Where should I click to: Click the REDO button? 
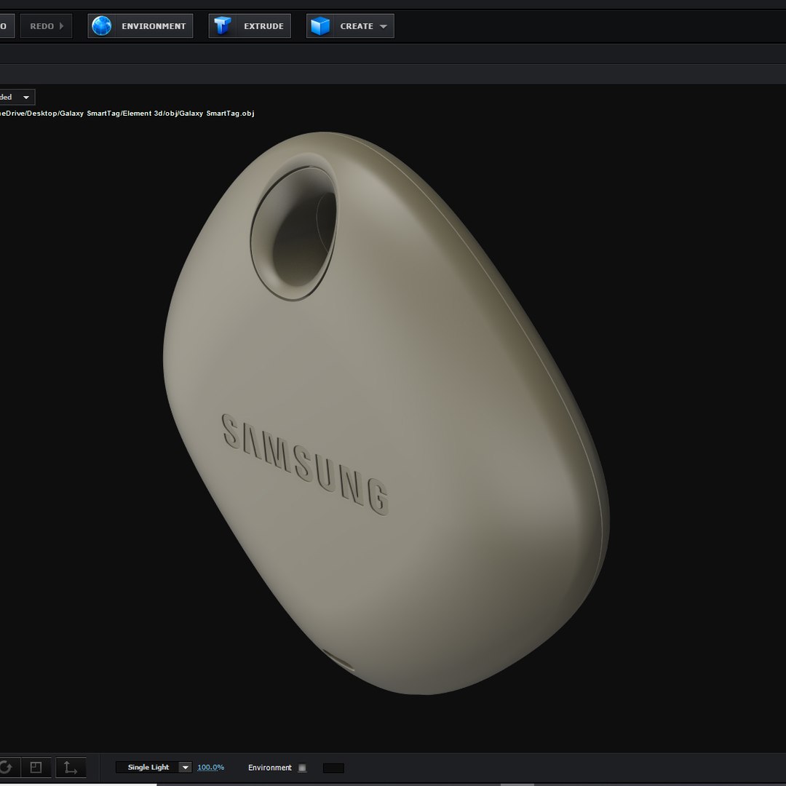click(x=46, y=26)
